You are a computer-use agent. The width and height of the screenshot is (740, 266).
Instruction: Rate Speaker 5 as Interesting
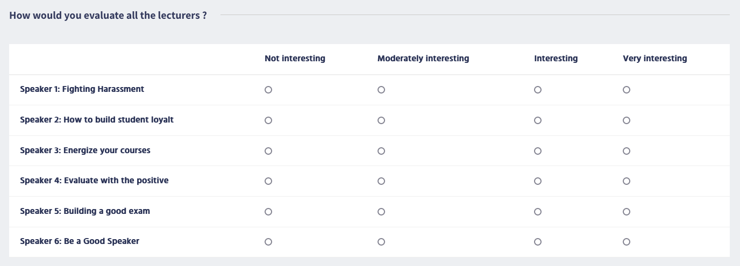(x=538, y=212)
